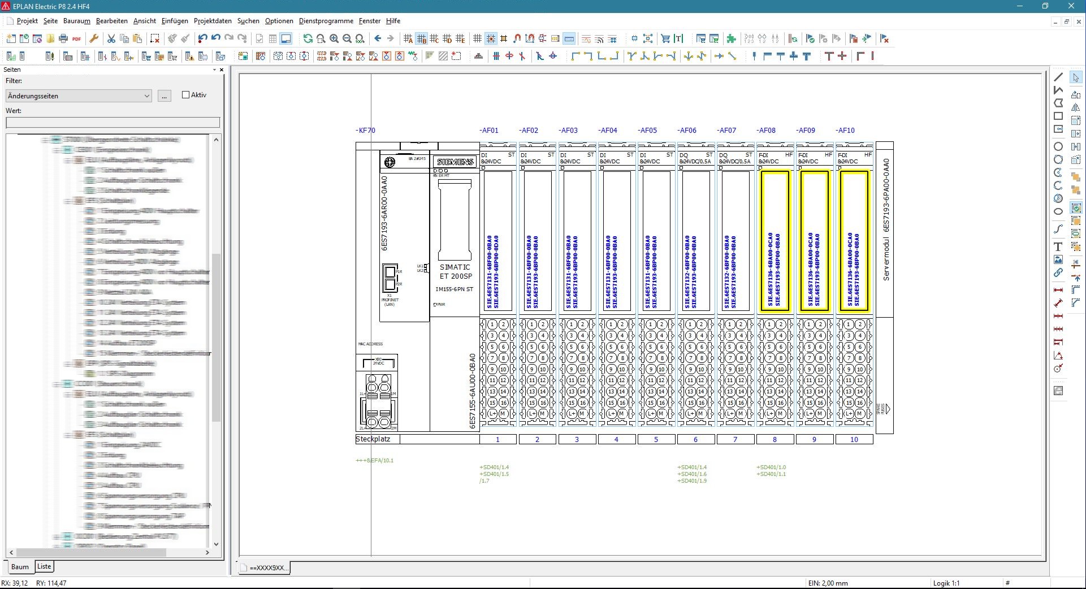The width and height of the screenshot is (1086, 589).
Task: Open the Bearbeiten menu
Action: (x=111, y=21)
